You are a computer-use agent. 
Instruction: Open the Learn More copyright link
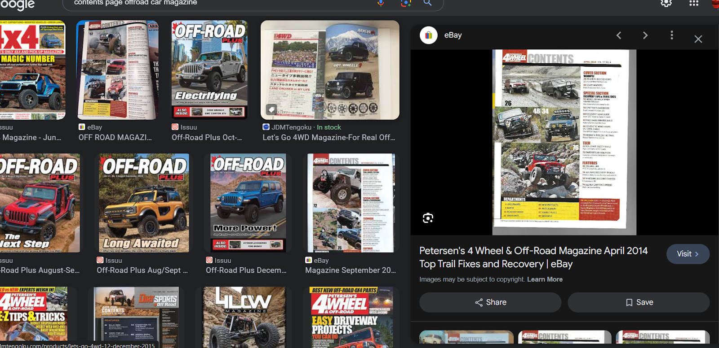coord(545,279)
